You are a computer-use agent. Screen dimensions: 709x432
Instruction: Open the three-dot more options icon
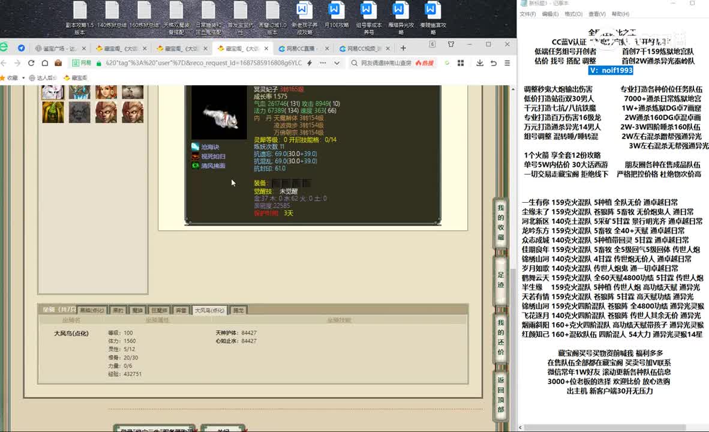coord(323,63)
